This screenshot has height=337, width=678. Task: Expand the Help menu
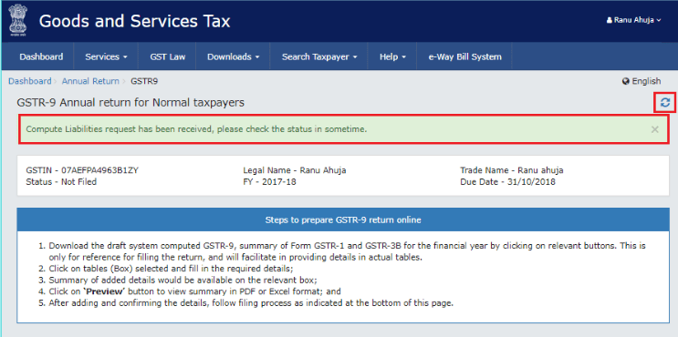pos(392,56)
